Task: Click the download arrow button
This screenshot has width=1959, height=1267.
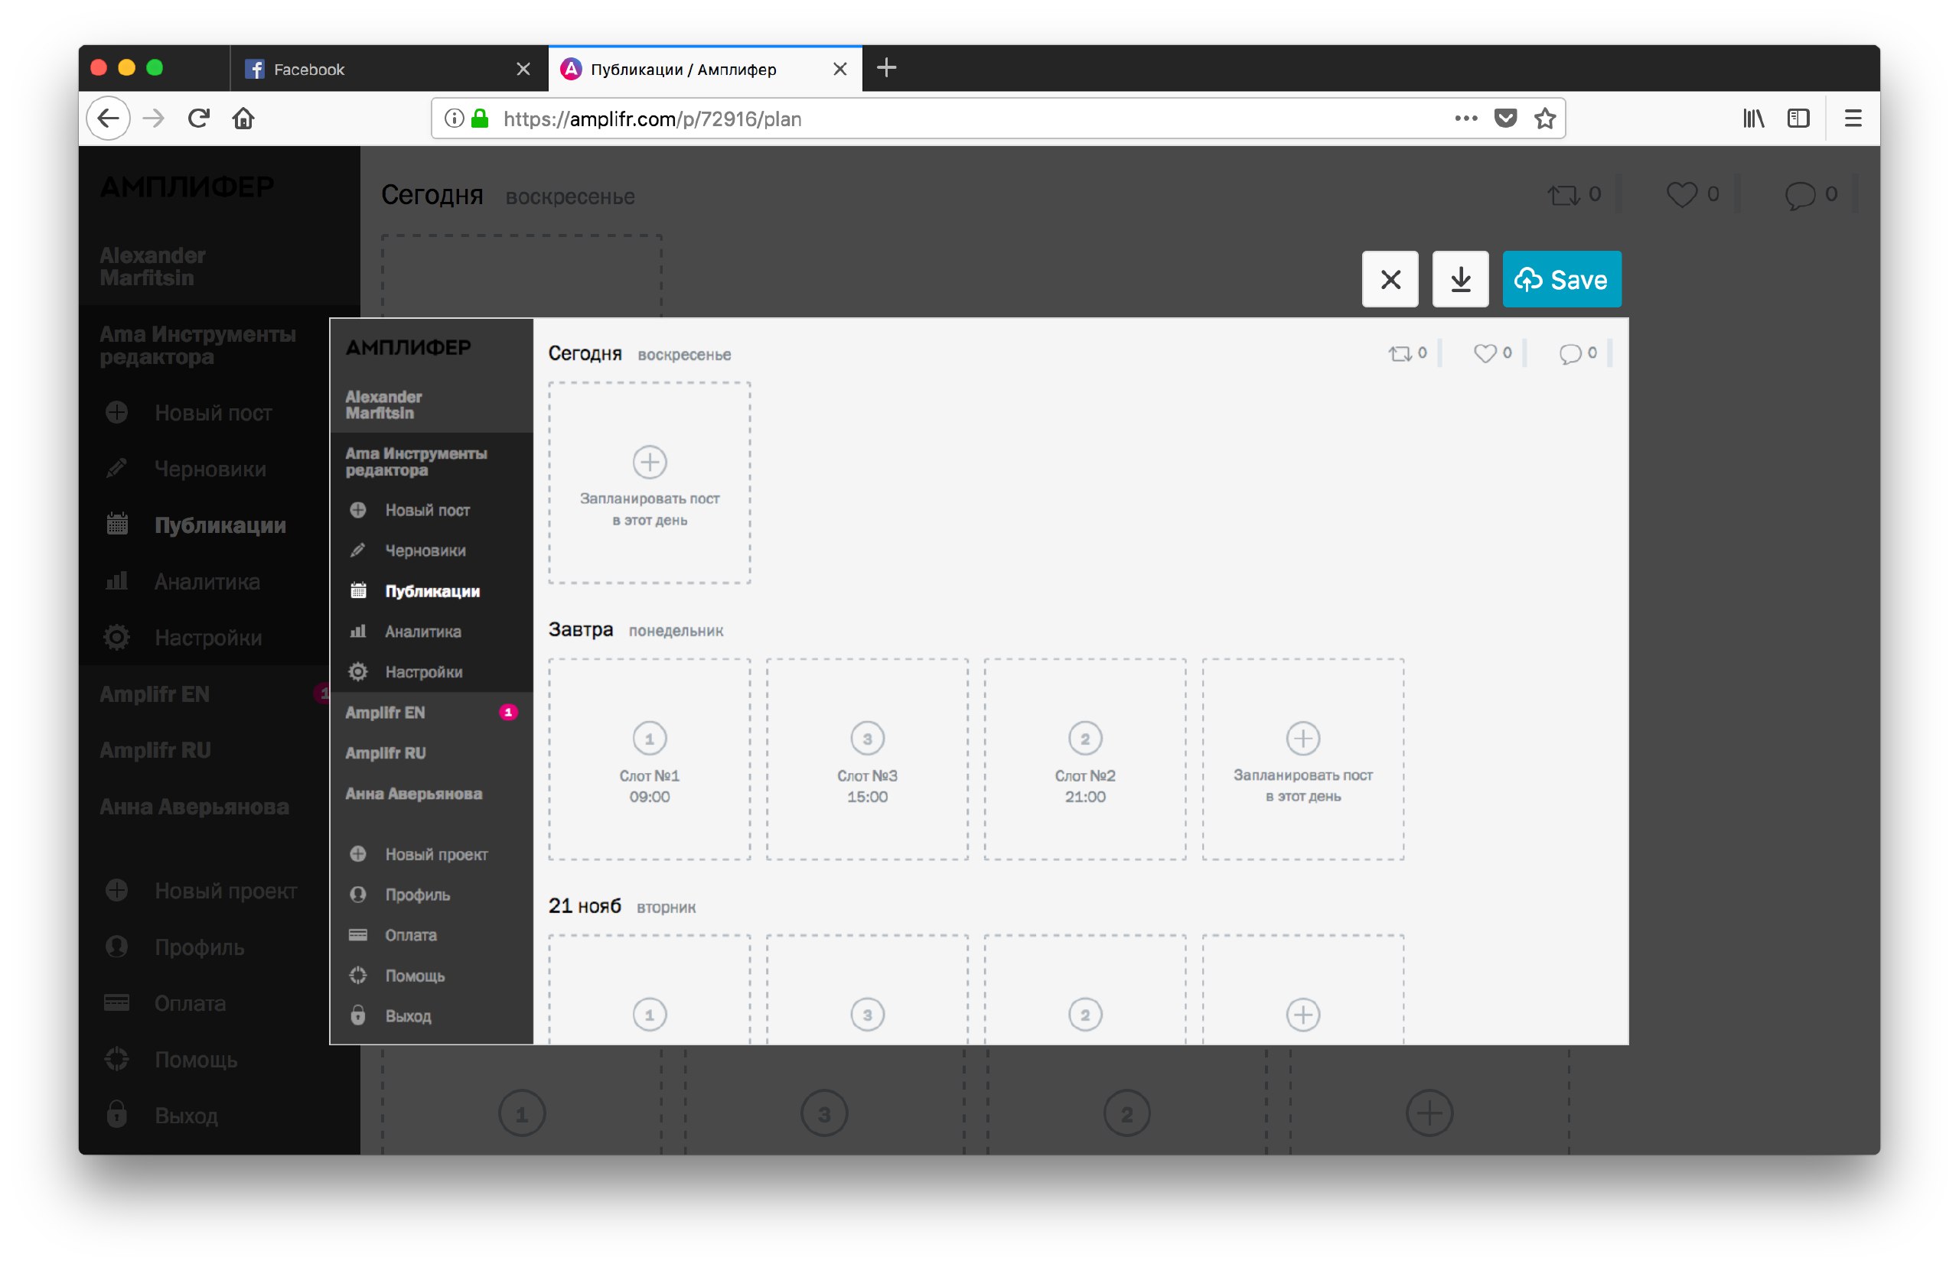Action: coord(1460,280)
